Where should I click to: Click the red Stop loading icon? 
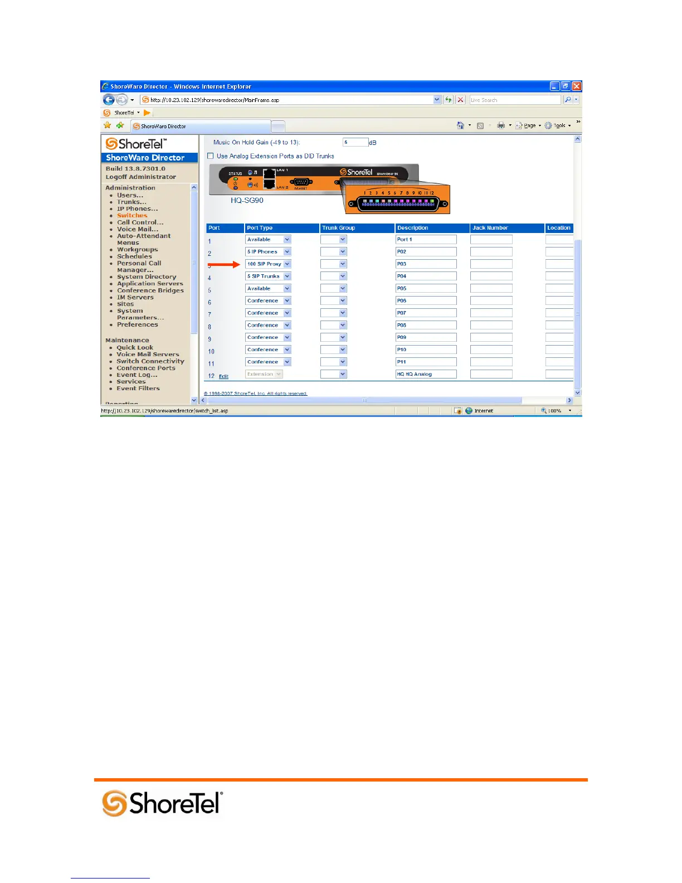[x=460, y=100]
